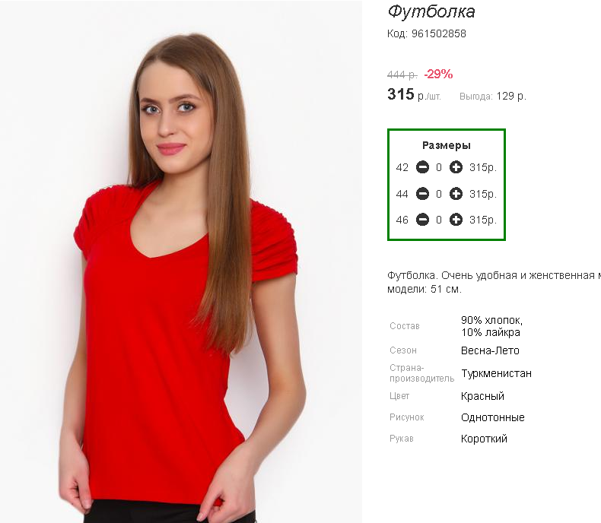Click the Весна-Лето season value
Viewport: 601px width, 523px height.
490,350
